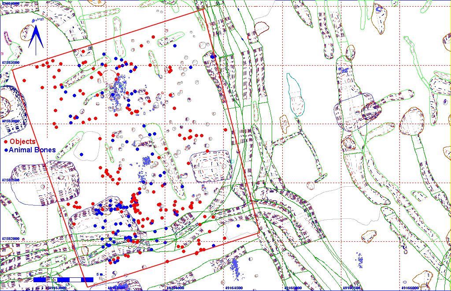Click the blue dot beside Animal Bones legend
The image size is (451, 291).
tap(5, 150)
